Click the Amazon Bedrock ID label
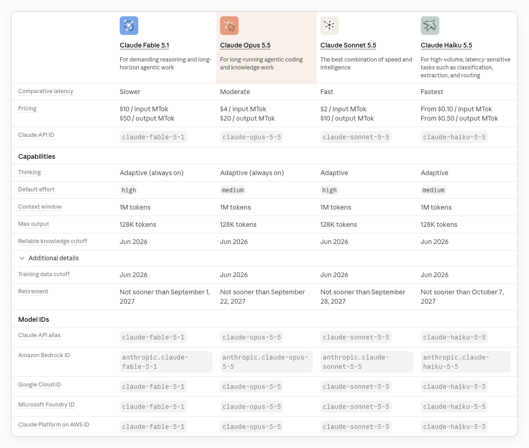Viewport: 529px width, 448px height. (44, 355)
